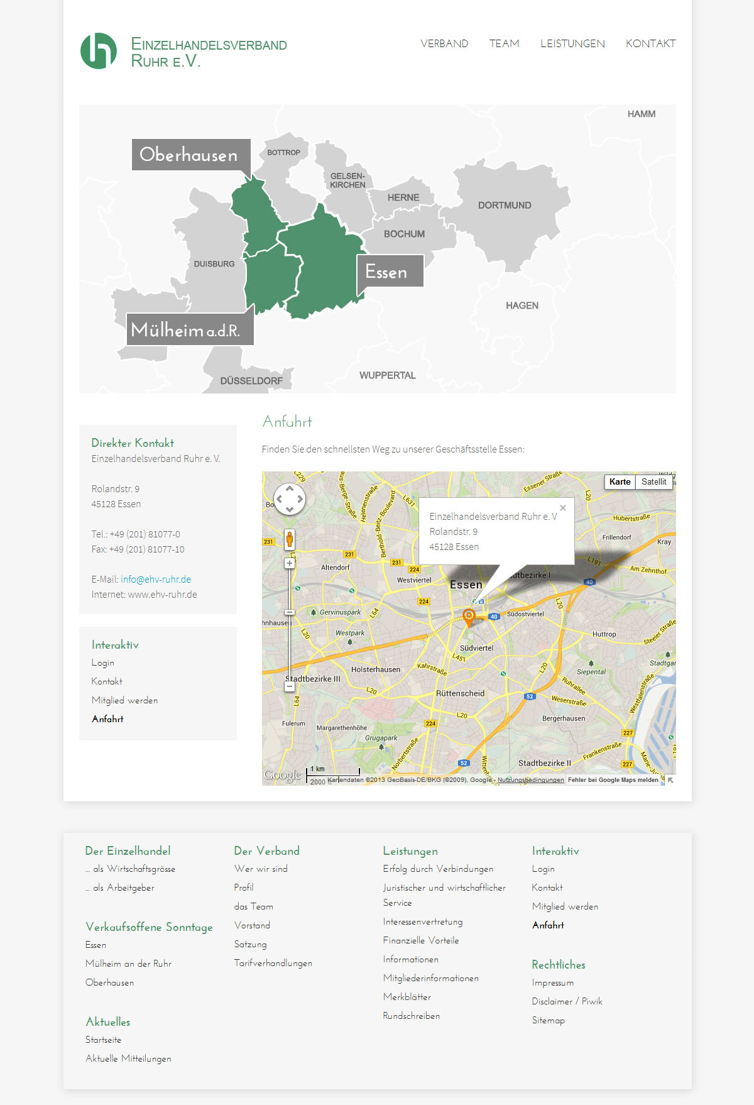The image size is (754, 1105).
Task: Open the Impressum link in the footer
Action: point(552,982)
